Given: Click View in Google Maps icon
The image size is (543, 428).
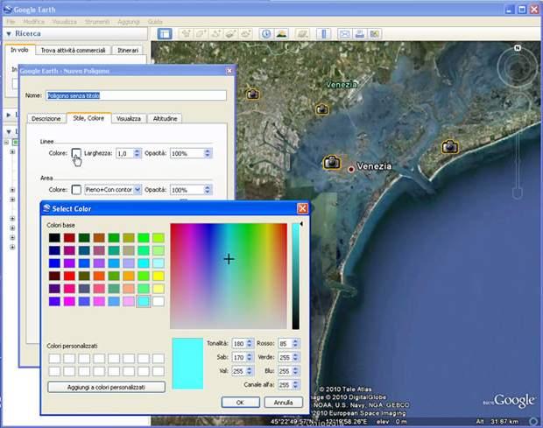Looking at the screenshot, I should pyautogui.click(x=374, y=34).
